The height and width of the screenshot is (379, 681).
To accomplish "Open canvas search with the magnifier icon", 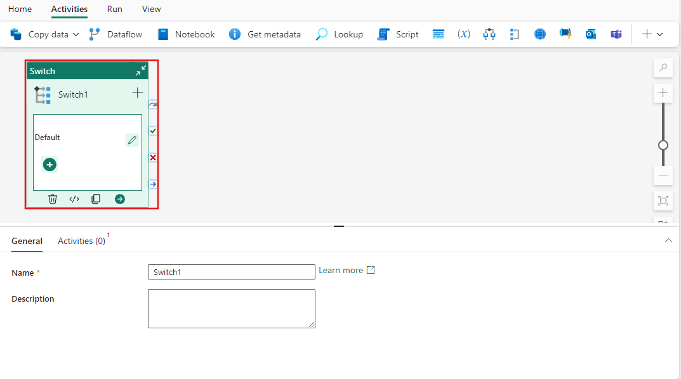I will coord(663,67).
